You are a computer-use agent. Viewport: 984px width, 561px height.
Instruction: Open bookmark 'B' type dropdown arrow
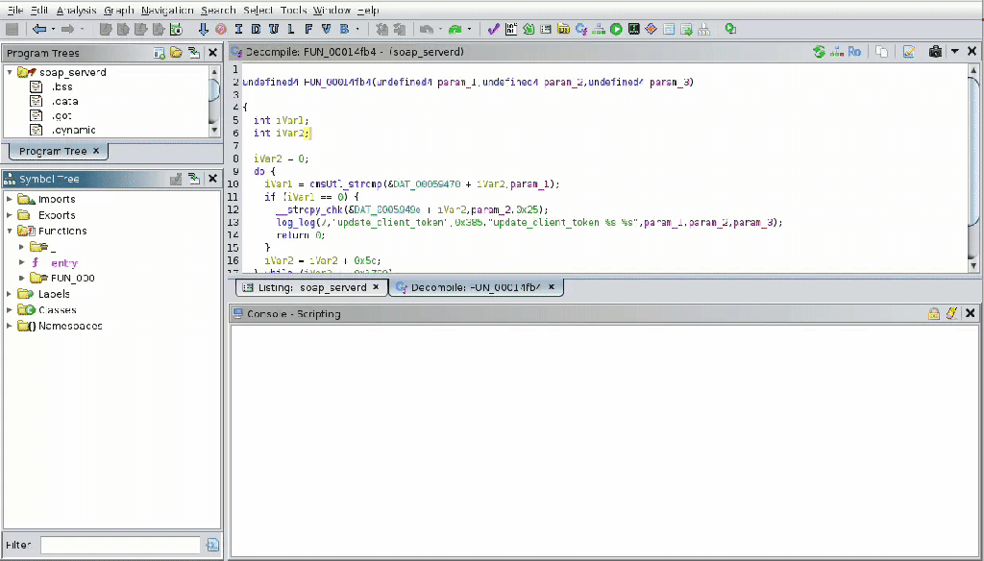[x=357, y=30]
